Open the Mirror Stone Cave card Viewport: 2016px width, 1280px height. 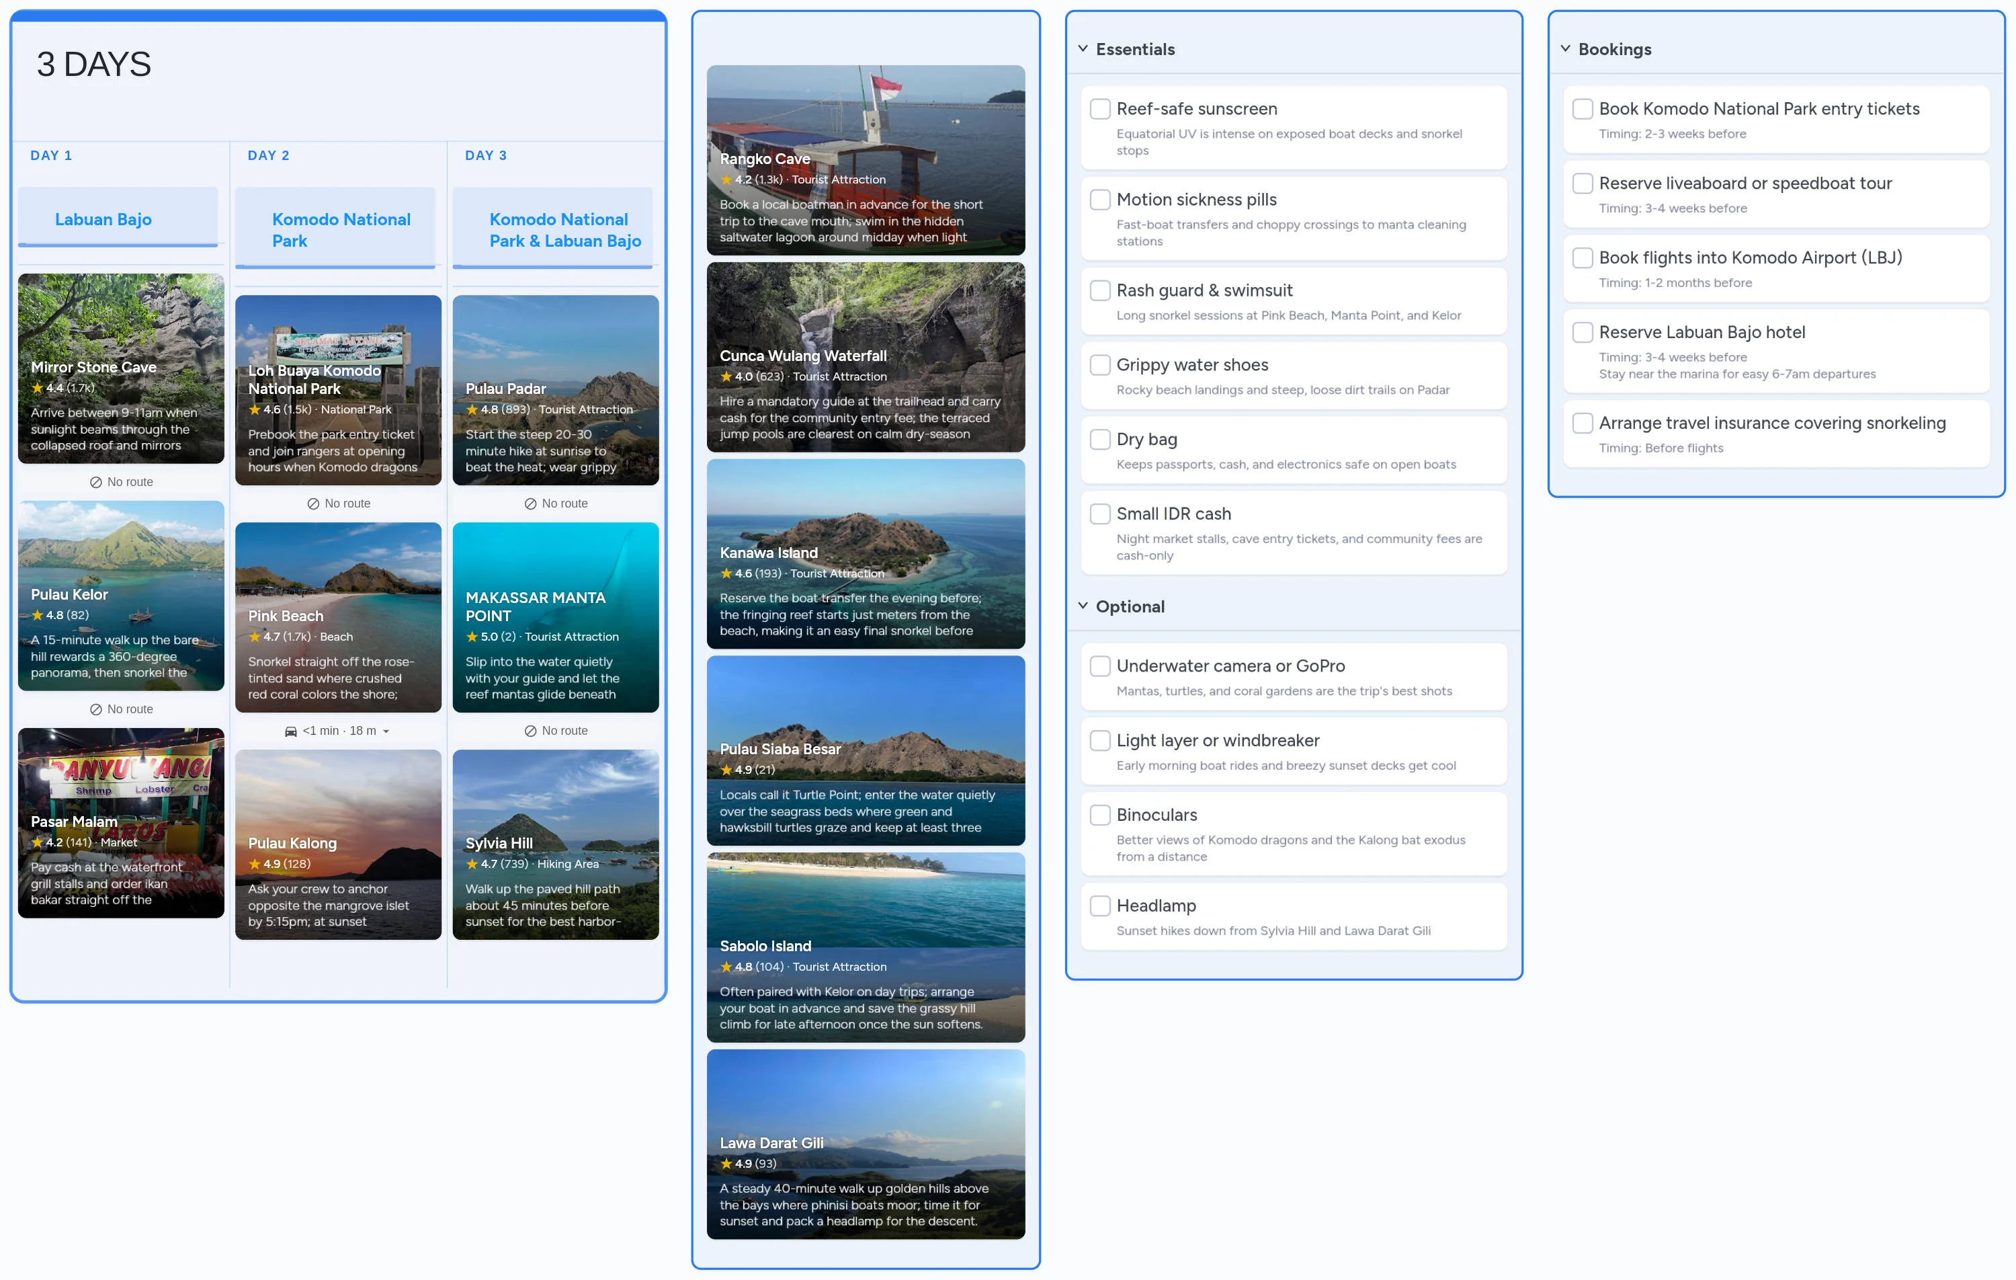[x=122, y=368]
